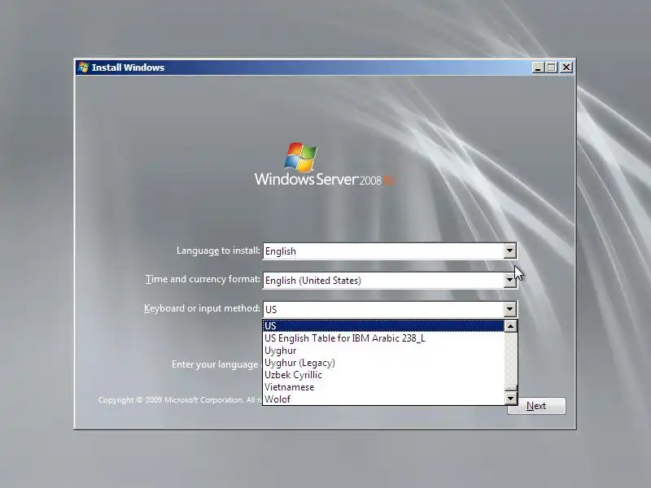Open the Language to install dropdown arrow
The width and height of the screenshot is (651, 488).
click(510, 251)
